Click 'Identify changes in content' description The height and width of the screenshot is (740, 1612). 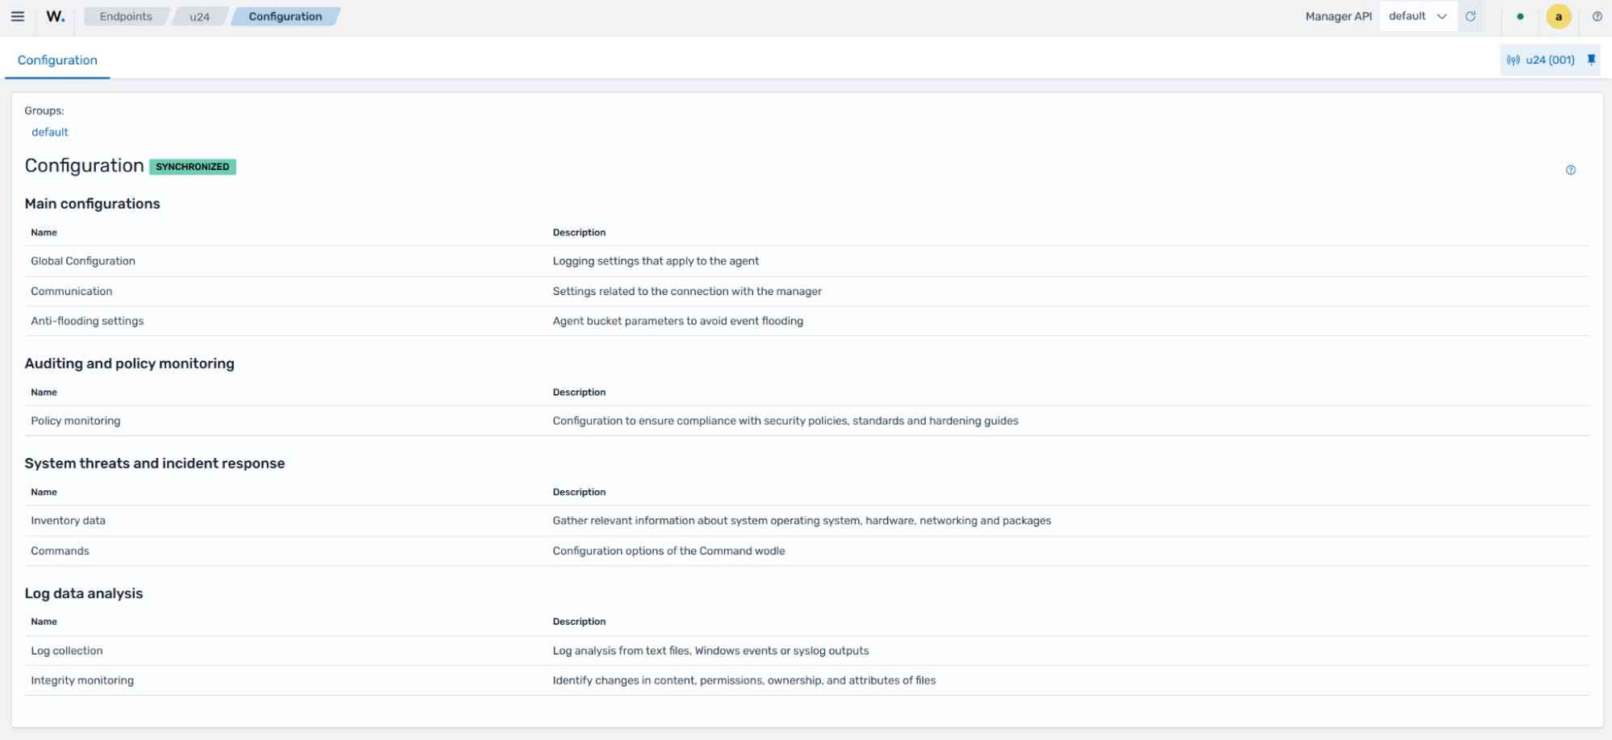click(x=744, y=680)
